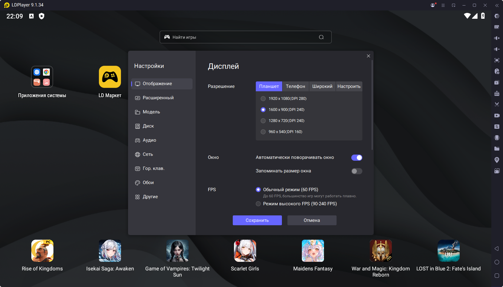Disable the auto-rotate window toggle
Viewport: 503px width, 287px height.
coord(357,158)
